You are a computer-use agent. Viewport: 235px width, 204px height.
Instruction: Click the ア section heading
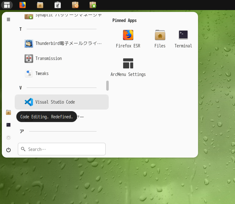(x=22, y=132)
